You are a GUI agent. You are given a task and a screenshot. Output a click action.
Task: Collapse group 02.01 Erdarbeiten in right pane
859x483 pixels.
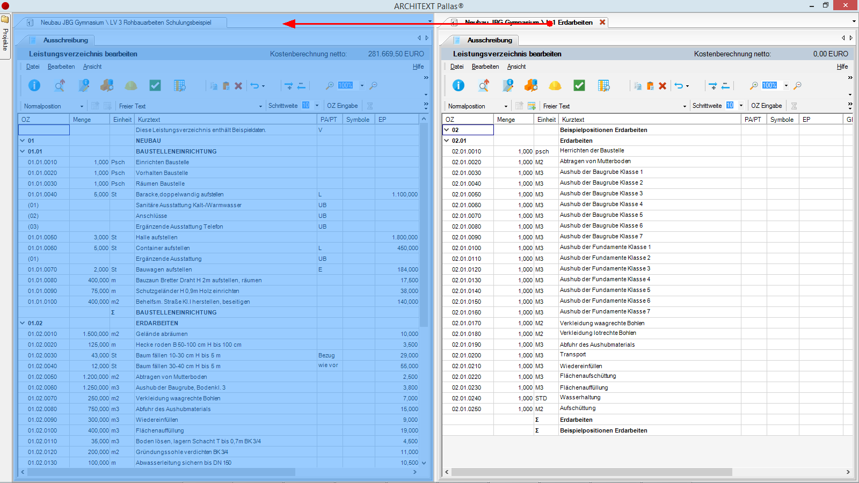pyautogui.click(x=447, y=141)
